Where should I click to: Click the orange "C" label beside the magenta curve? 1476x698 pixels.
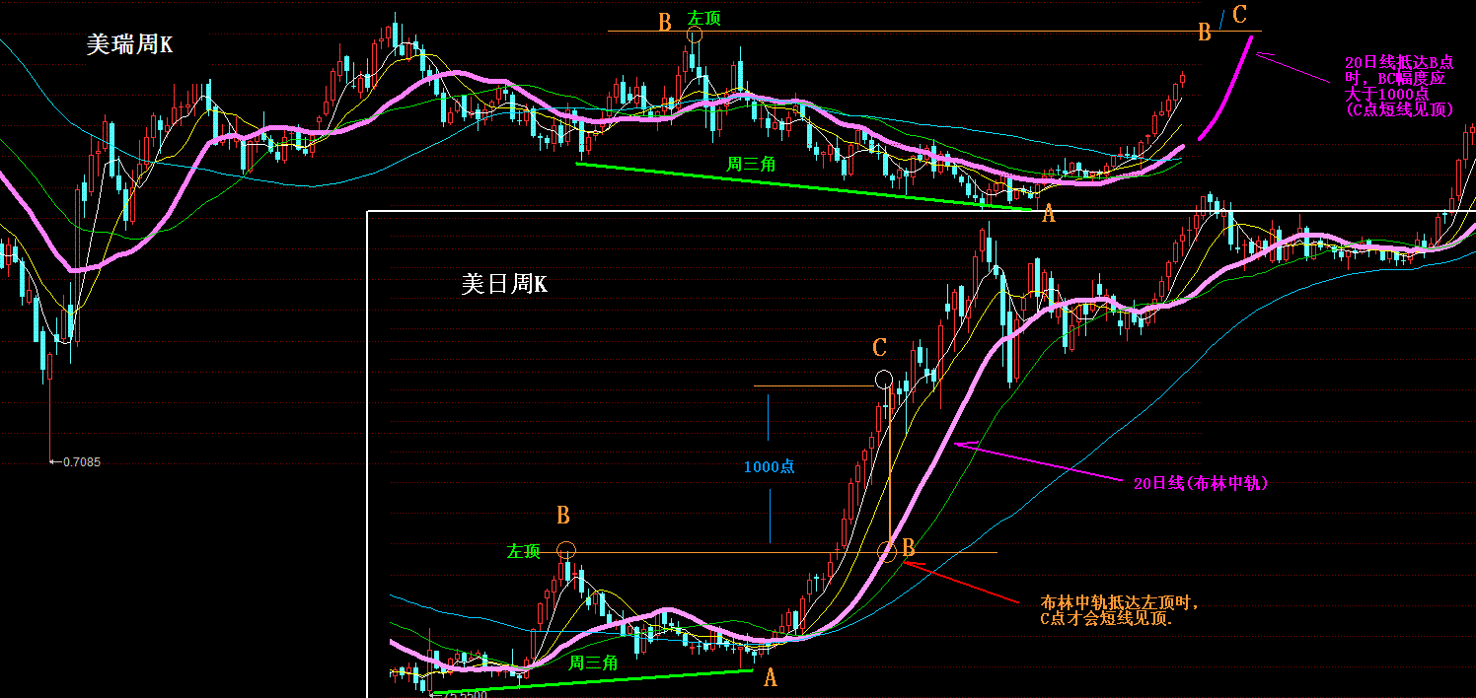point(1240,15)
